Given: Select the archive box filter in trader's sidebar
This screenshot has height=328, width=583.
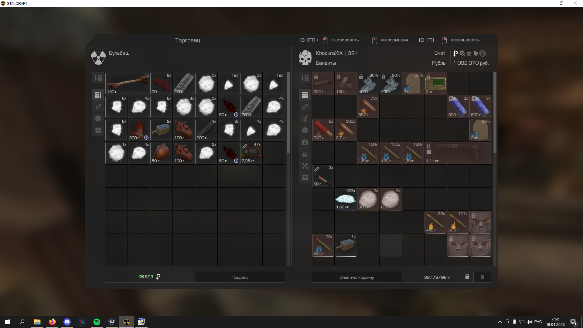Looking at the screenshot, I should pos(98,130).
